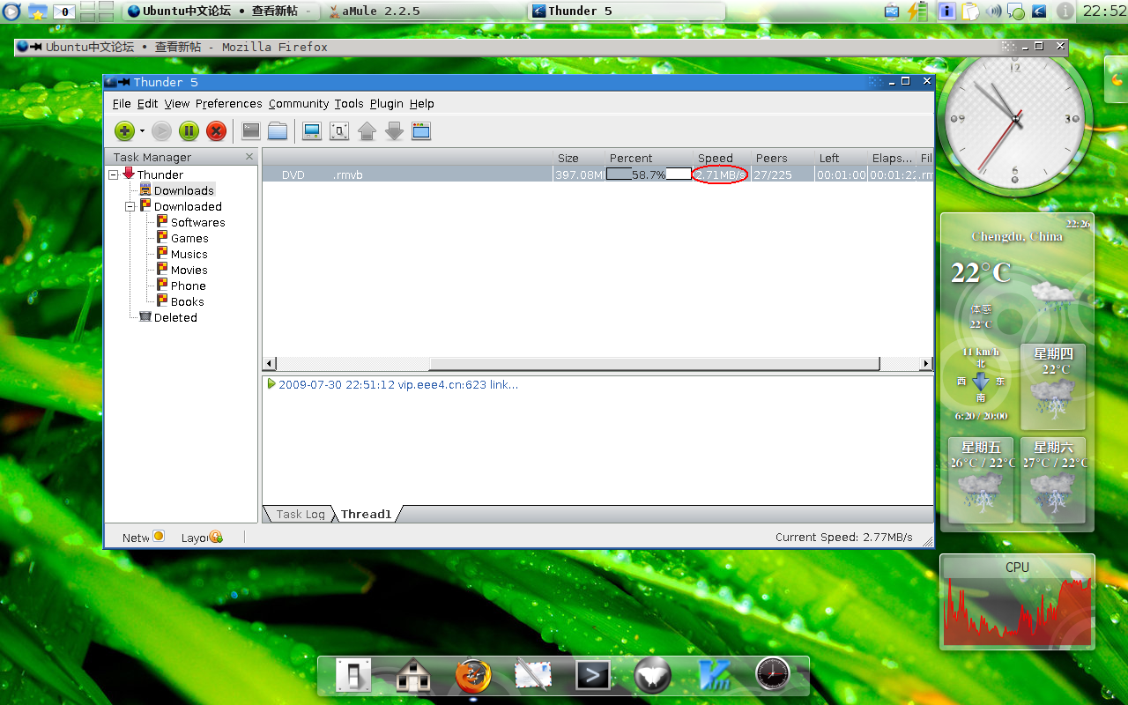Add a new download task with the green plus icon
Screen dimensions: 1128x705
124,131
